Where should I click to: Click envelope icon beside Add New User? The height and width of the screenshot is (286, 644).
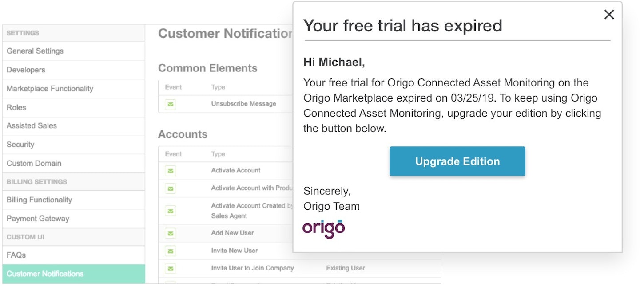tap(171, 233)
